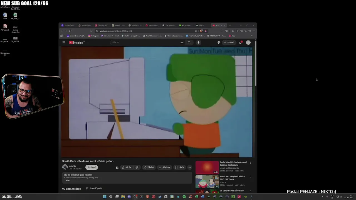Open options for ERIC CARTMAN 2 suggestion
The image size is (356, 200).
coord(250,177)
